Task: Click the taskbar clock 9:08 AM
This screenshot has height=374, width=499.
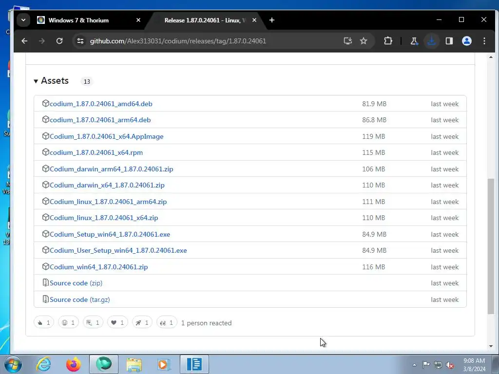Action: [474, 361]
